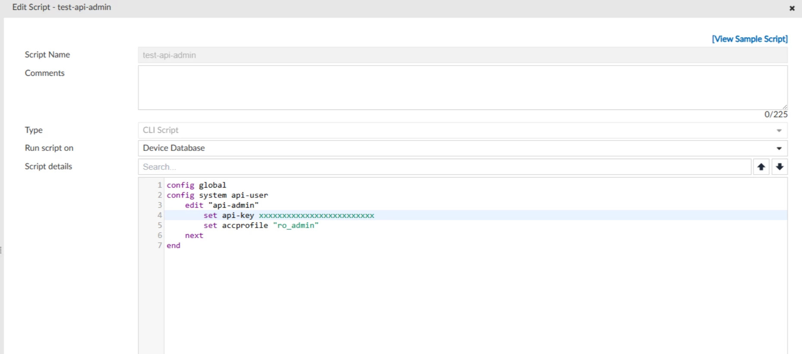Screen dimensions: 802x354
Task: Expand the Run script on dropdown
Action: 779,148
